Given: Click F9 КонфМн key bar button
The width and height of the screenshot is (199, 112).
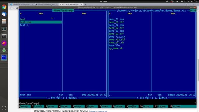Looking at the screenshot, I should pos(132,106).
